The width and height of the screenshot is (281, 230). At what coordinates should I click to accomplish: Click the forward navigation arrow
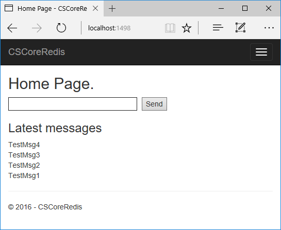click(x=37, y=28)
